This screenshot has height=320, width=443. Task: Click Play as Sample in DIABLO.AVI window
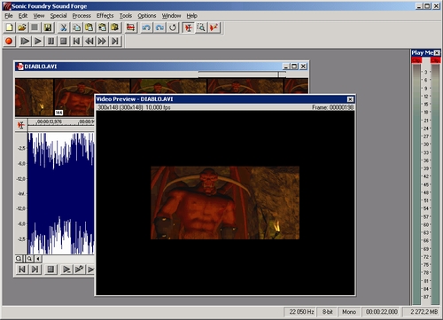coord(80,269)
